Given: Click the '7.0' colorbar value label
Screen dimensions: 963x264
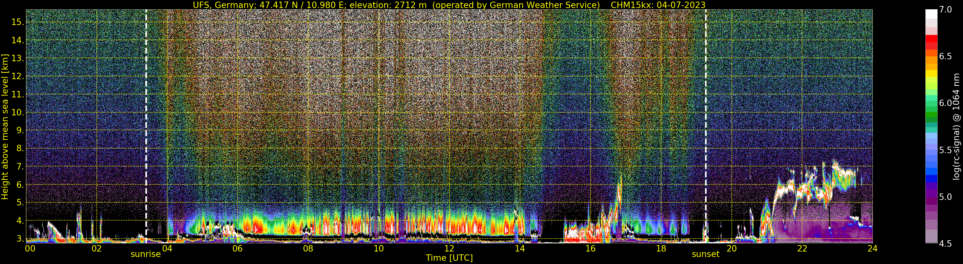Looking at the screenshot, I should coord(945,10).
